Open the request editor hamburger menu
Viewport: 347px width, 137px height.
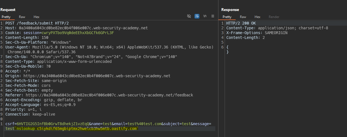coord(213,16)
